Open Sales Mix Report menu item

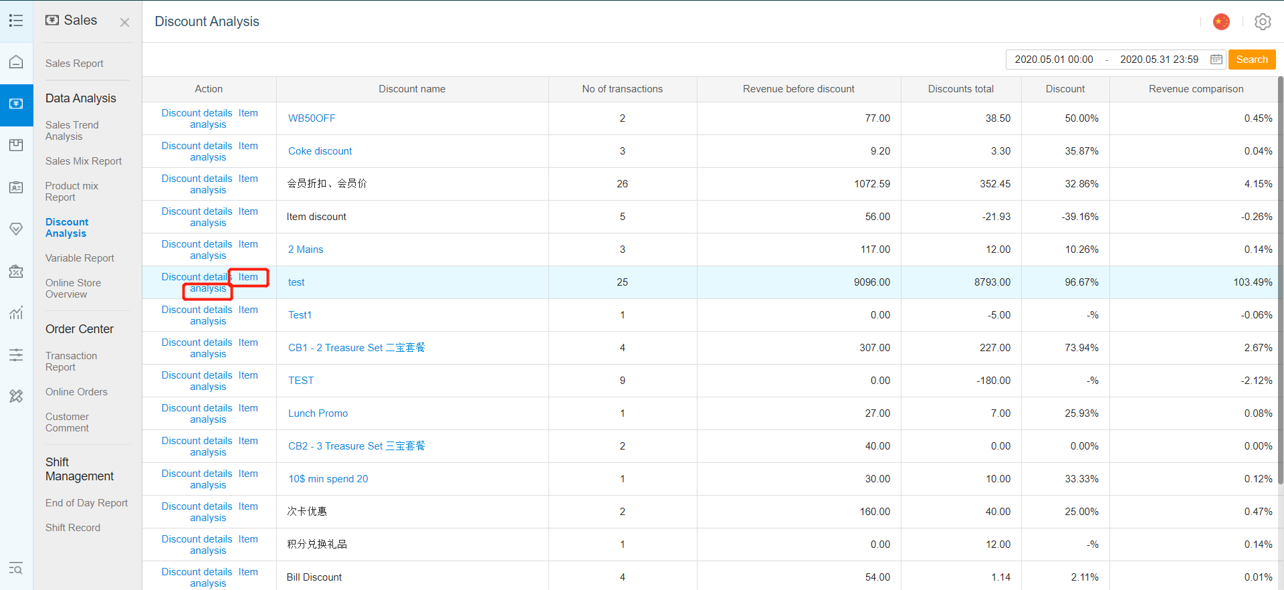84,161
